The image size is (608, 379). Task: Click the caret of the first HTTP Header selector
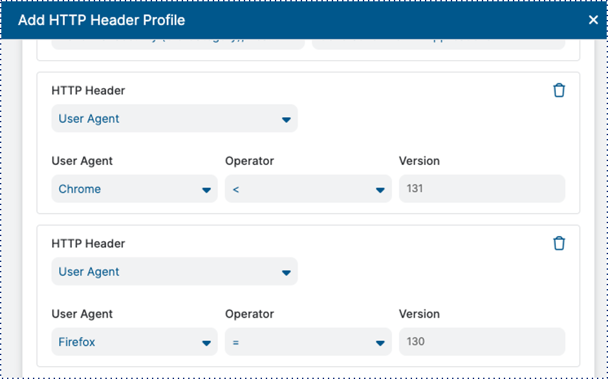click(286, 120)
